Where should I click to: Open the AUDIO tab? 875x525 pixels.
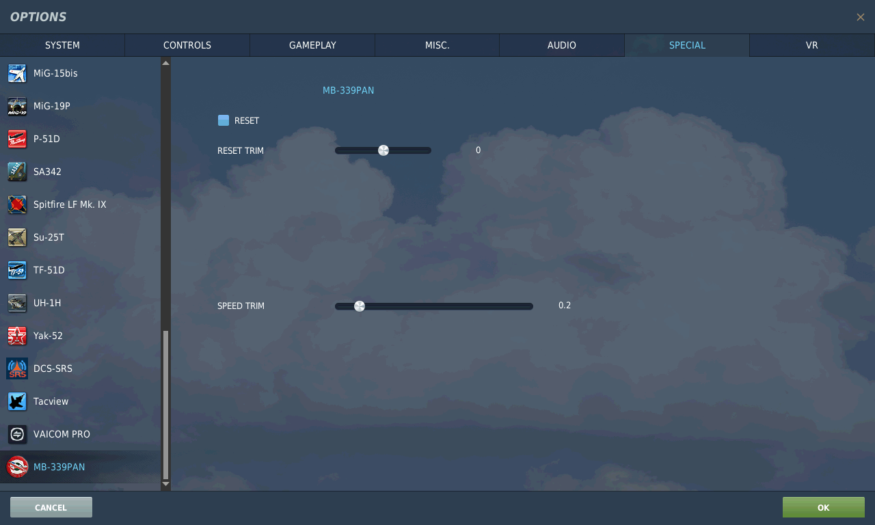tap(561, 45)
